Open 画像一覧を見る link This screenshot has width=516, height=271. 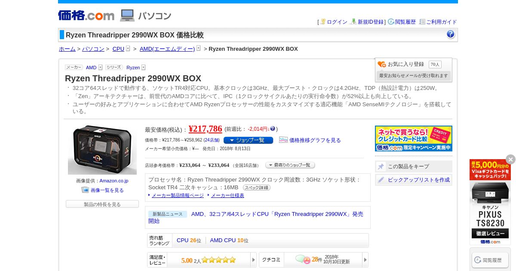pos(107,190)
